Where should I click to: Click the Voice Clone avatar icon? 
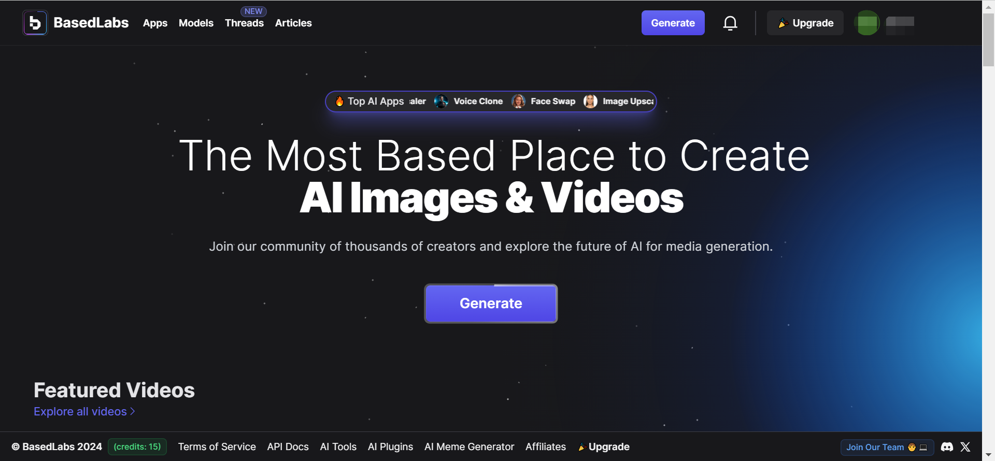(442, 102)
